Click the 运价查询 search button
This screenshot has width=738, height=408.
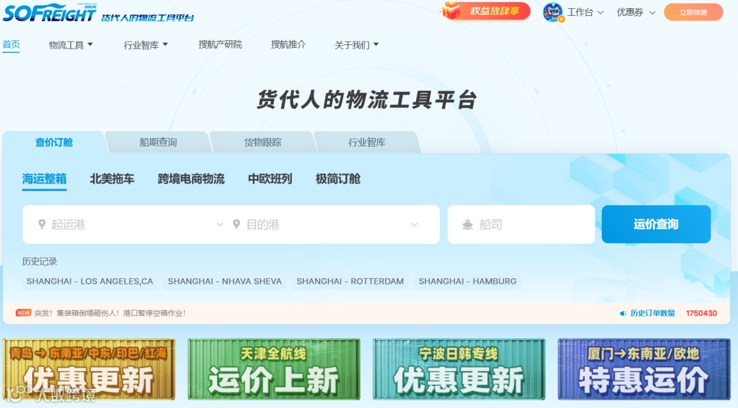pyautogui.click(x=656, y=224)
